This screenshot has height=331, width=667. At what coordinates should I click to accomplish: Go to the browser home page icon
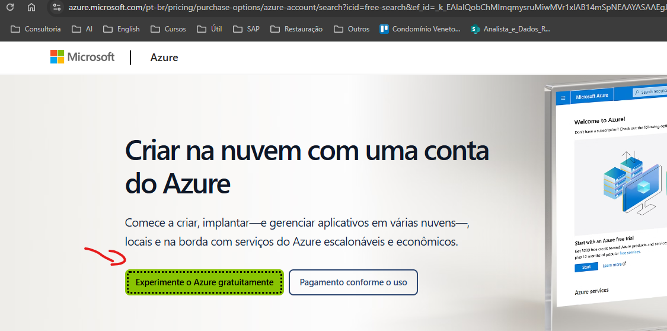coord(31,7)
